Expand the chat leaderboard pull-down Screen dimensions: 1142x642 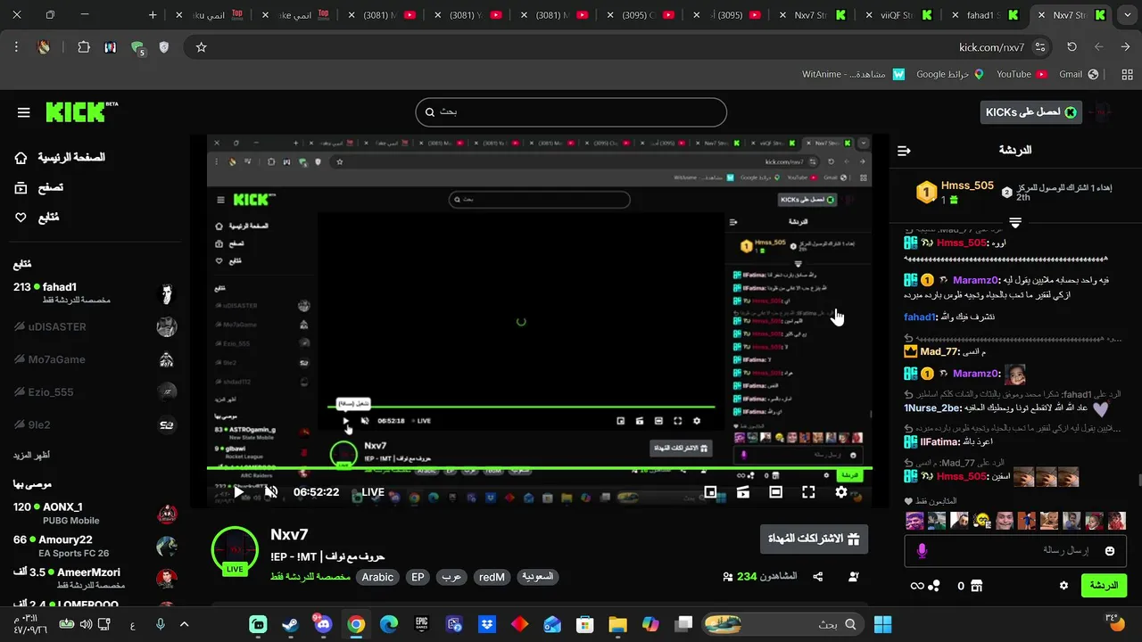click(1015, 221)
